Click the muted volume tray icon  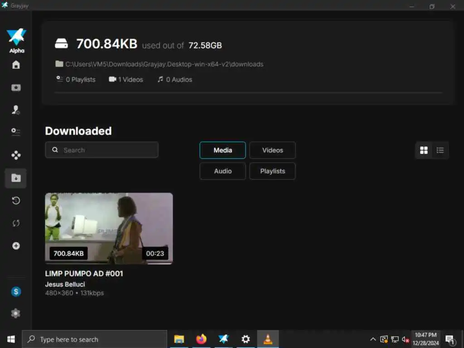[405, 339]
